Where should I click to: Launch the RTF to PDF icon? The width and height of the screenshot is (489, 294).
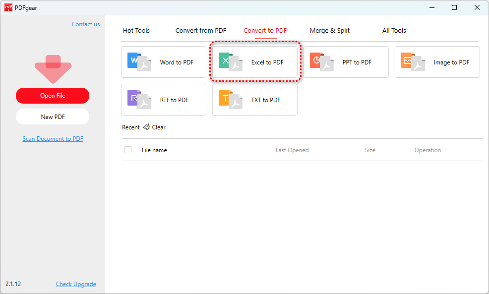click(139, 100)
